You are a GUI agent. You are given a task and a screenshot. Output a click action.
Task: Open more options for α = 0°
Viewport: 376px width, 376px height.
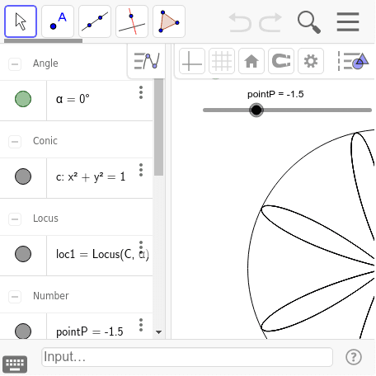click(x=141, y=92)
